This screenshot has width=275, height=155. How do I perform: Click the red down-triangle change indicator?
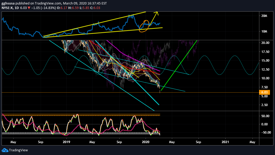[x=29, y=8]
